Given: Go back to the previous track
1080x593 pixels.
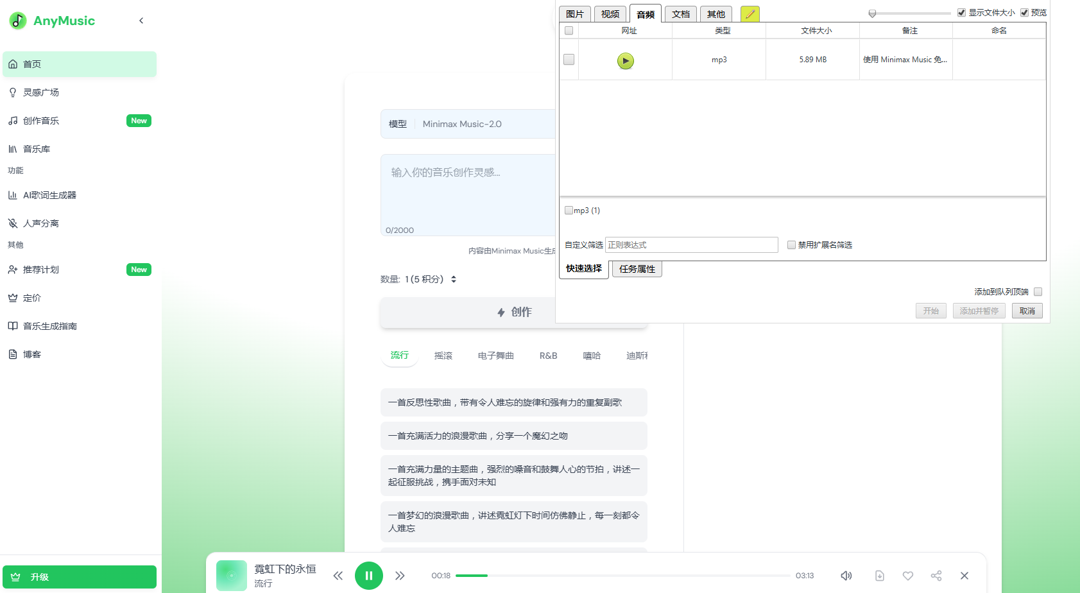Looking at the screenshot, I should (x=338, y=576).
